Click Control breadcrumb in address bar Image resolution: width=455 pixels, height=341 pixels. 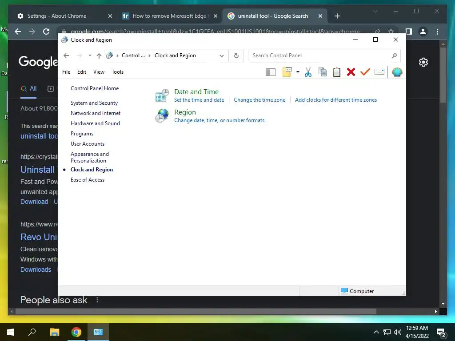point(133,56)
